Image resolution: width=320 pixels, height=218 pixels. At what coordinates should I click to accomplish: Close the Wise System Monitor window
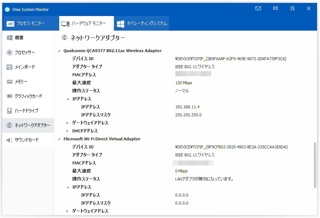(309, 8)
